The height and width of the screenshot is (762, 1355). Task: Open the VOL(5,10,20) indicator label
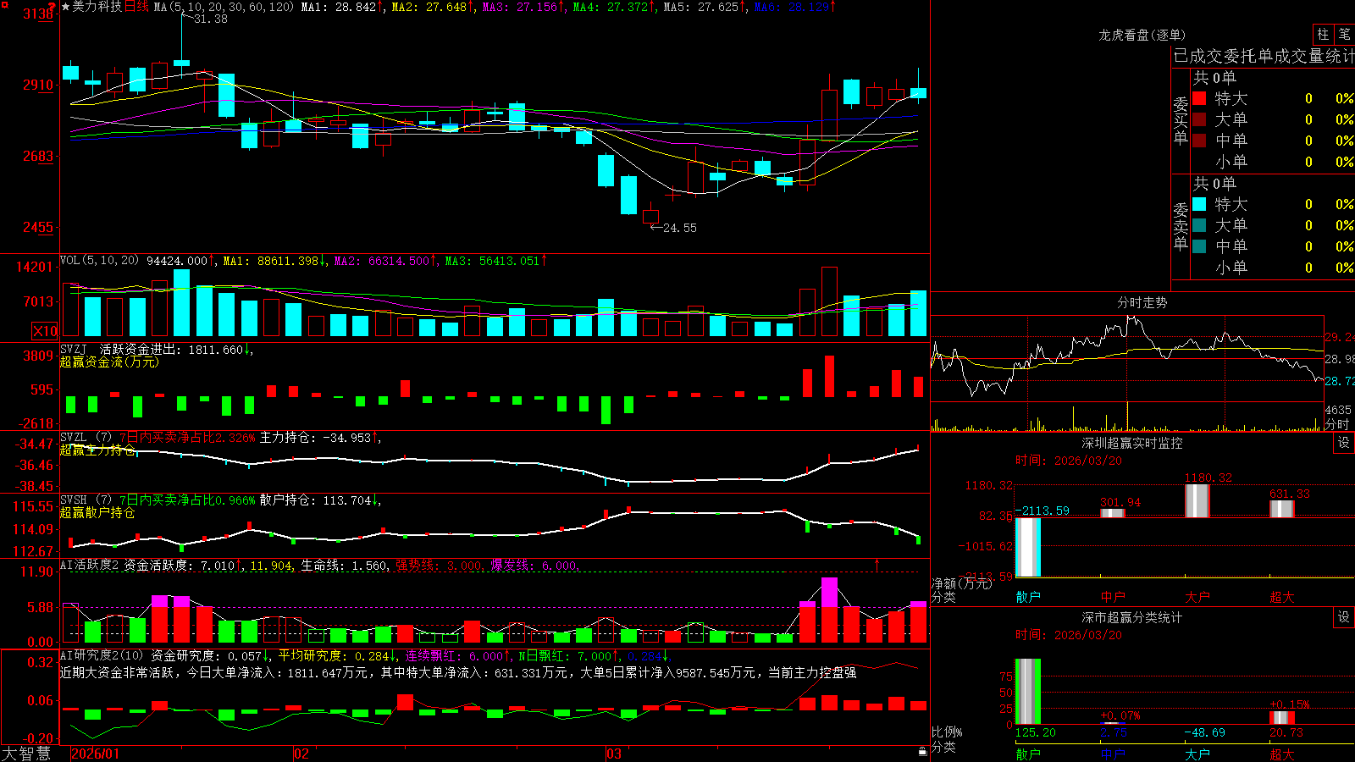point(99,261)
